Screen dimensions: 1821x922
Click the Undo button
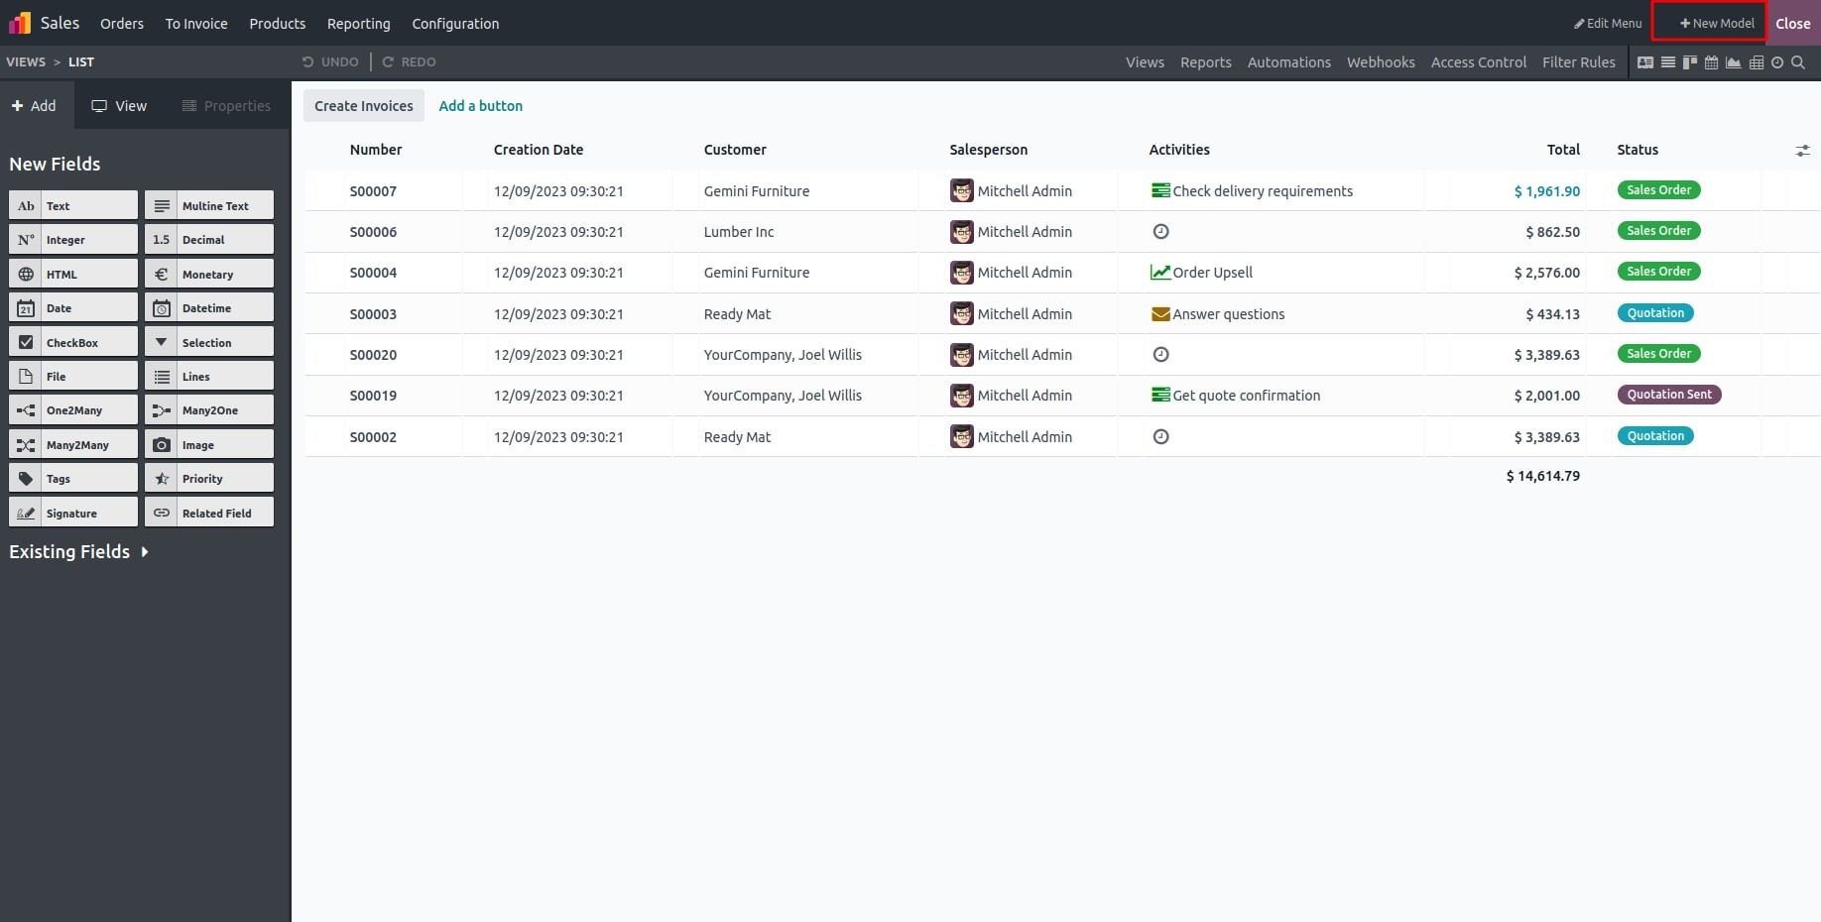[330, 61]
